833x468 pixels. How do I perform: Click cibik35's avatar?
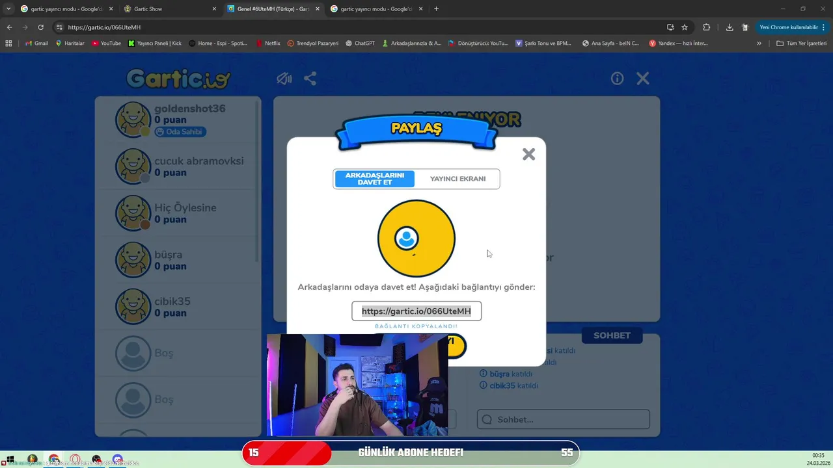[133, 307]
